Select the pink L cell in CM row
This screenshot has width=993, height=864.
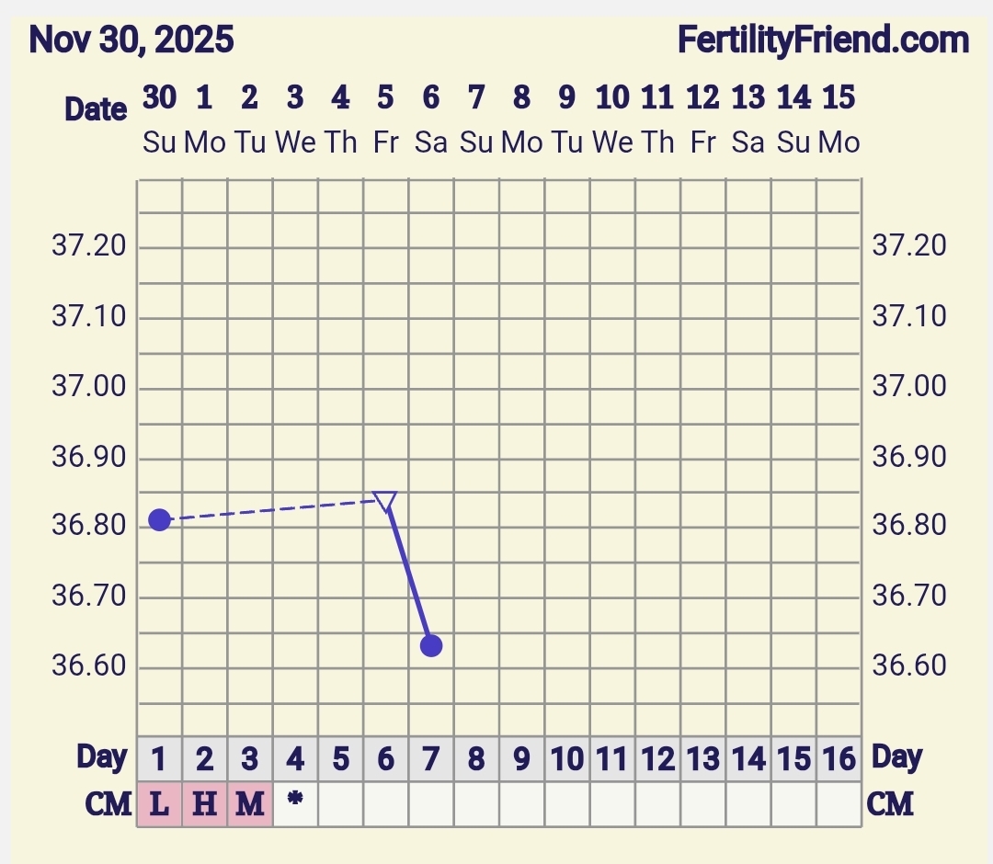pyautogui.click(x=159, y=805)
